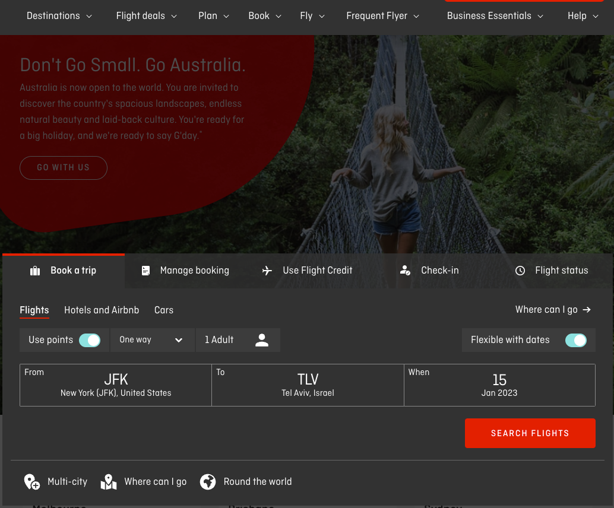This screenshot has width=614, height=508.
Task: Change the When date 15 Jan 2023
Action: (x=499, y=385)
